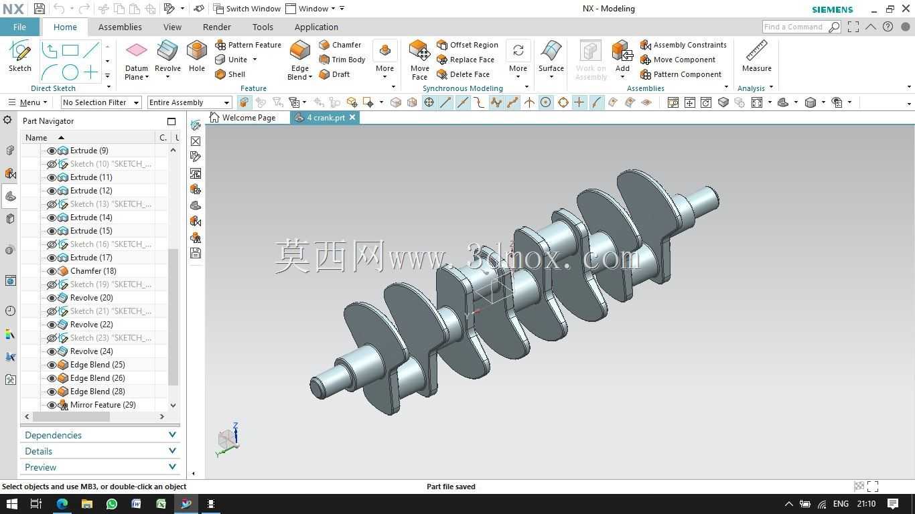The image size is (915, 514).
Task: Open the Unite dropdown arrow
Action: 255,60
